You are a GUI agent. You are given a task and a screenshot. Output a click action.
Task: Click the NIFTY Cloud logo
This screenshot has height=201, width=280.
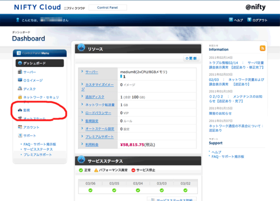[38, 7]
